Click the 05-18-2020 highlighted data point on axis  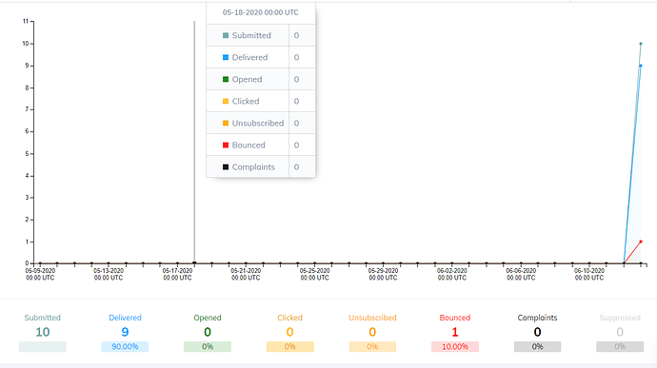point(194,262)
